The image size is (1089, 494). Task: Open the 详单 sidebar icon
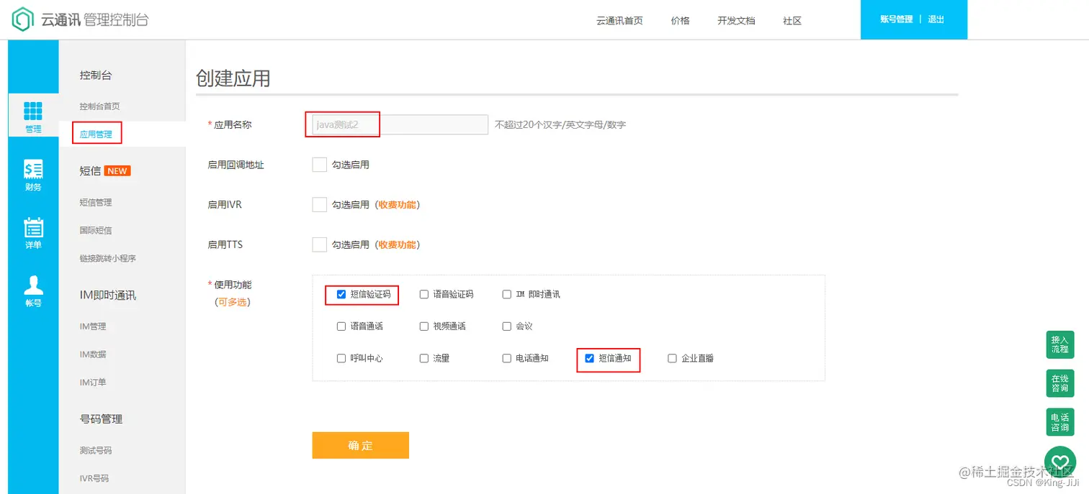(33, 233)
